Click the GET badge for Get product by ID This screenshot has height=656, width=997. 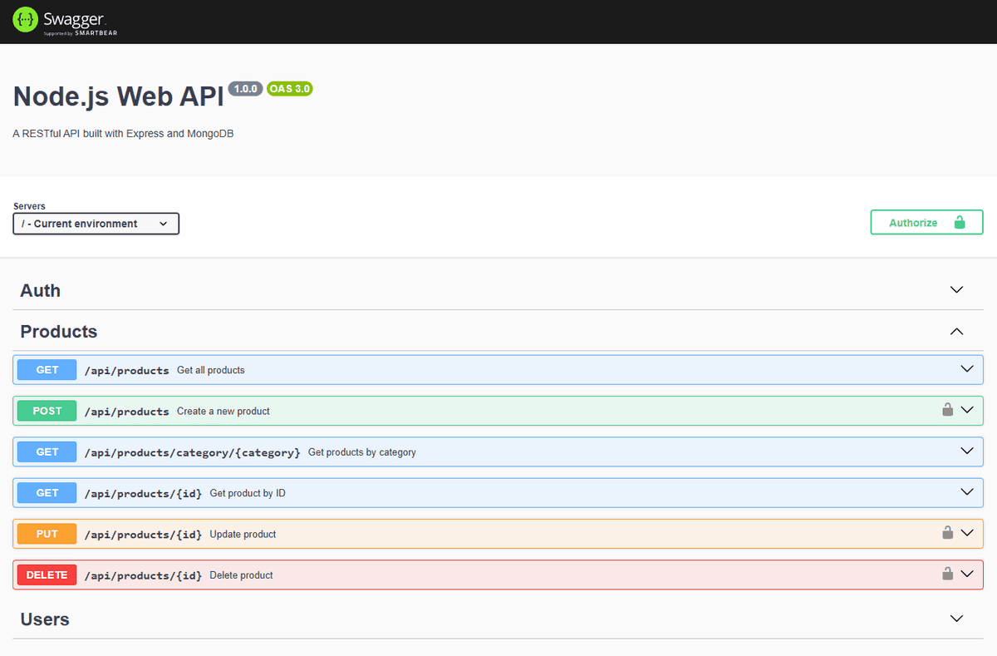coord(47,493)
